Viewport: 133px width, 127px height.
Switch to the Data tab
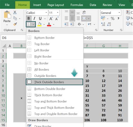click(x=93, y=5)
